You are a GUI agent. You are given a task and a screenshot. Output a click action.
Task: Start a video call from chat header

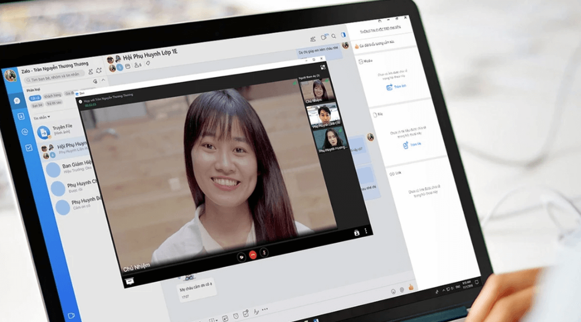point(324,37)
